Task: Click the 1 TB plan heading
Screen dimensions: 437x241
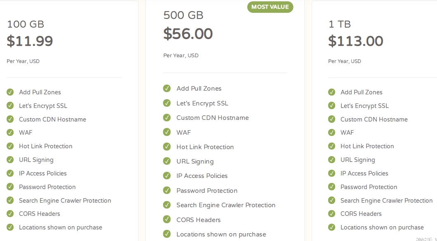Action: coord(339,24)
